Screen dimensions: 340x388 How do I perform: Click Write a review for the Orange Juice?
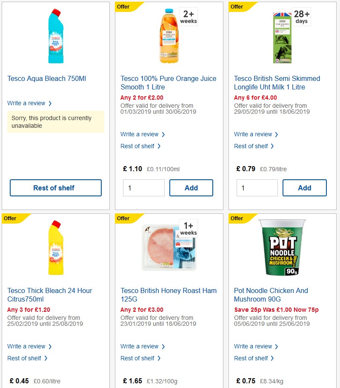(x=140, y=134)
